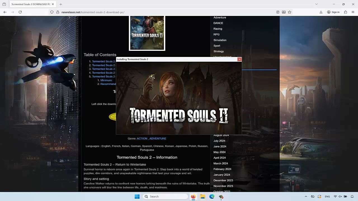Select the Tormented Souls 2 DOWNLOAD tab
Image resolution: width=358 pixels, height=201 pixels.
[31, 4]
